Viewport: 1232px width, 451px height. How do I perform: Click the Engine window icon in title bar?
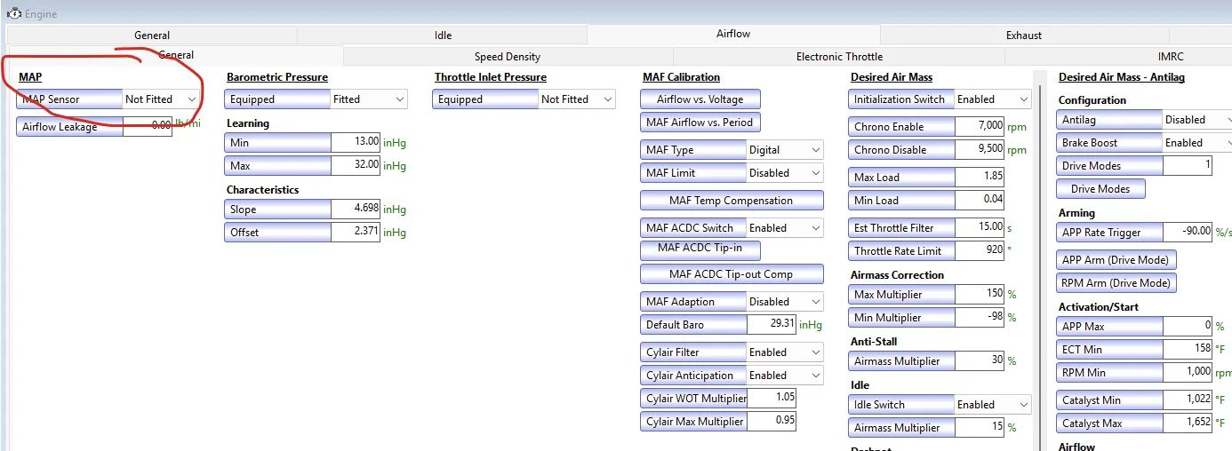[13, 13]
